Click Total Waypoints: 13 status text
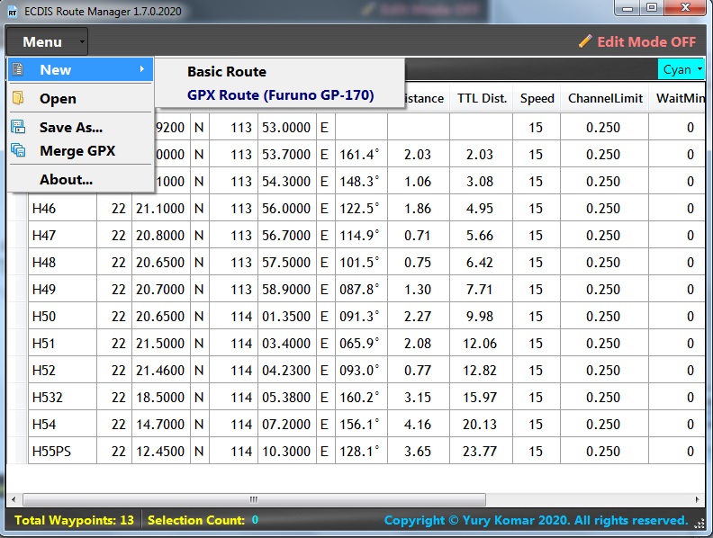The image size is (713, 538). (74, 520)
